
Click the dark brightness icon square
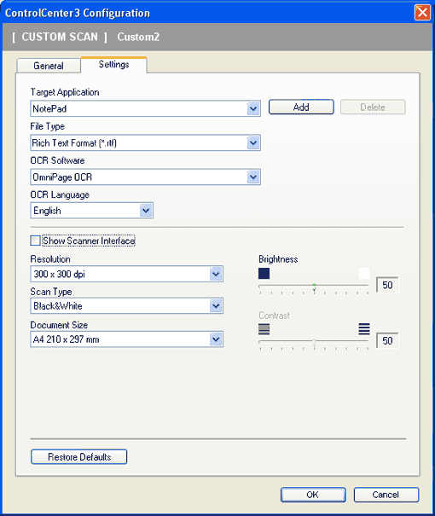coord(264,274)
